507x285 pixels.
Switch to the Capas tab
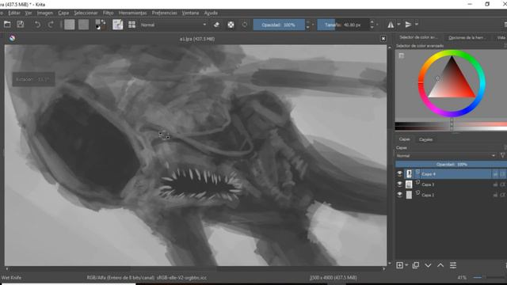pyautogui.click(x=404, y=139)
